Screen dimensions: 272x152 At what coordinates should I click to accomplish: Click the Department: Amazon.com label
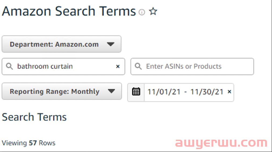54,44
